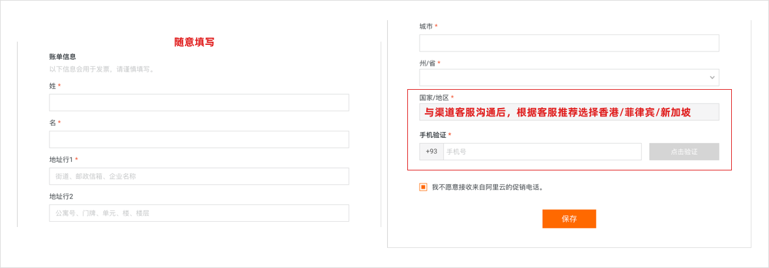Screen dimensions: 769x268
Task: Focus the 地址行2 apartment/unit field
Action: click(199, 213)
